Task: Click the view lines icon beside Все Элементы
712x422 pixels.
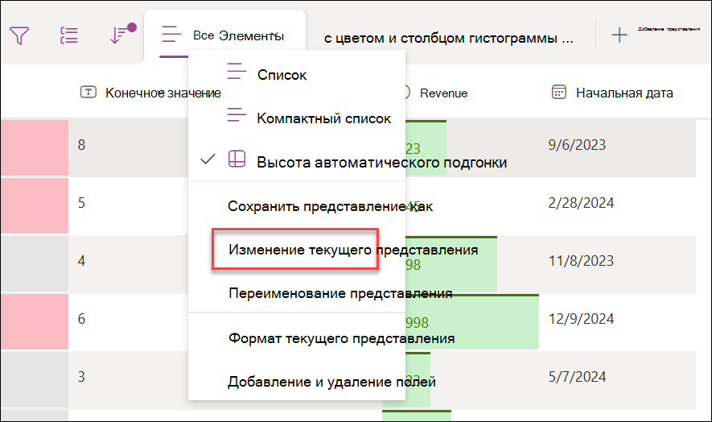Action: pos(171,34)
